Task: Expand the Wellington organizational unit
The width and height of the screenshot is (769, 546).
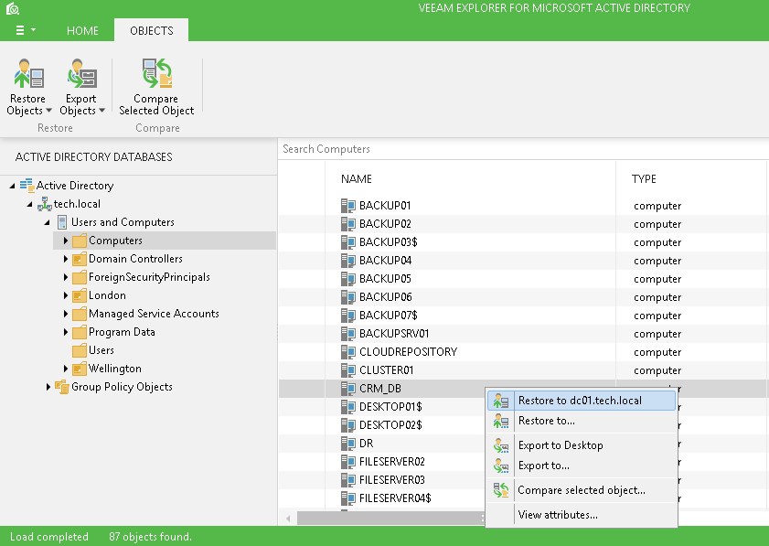Action: tap(65, 369)
